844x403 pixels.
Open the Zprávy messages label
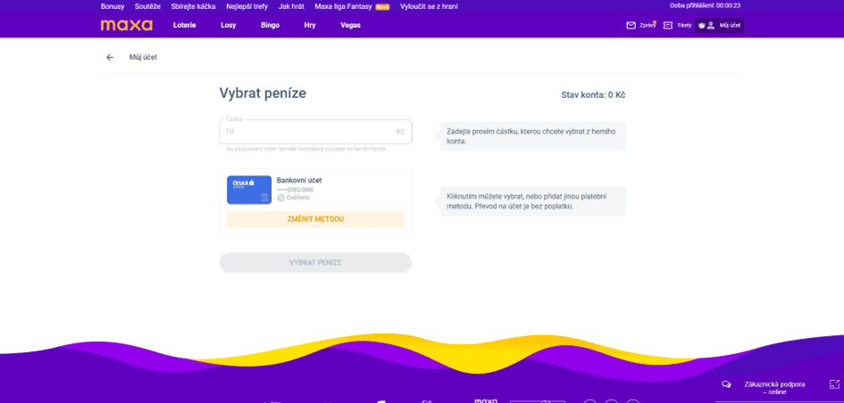click(x=648, y=25)
